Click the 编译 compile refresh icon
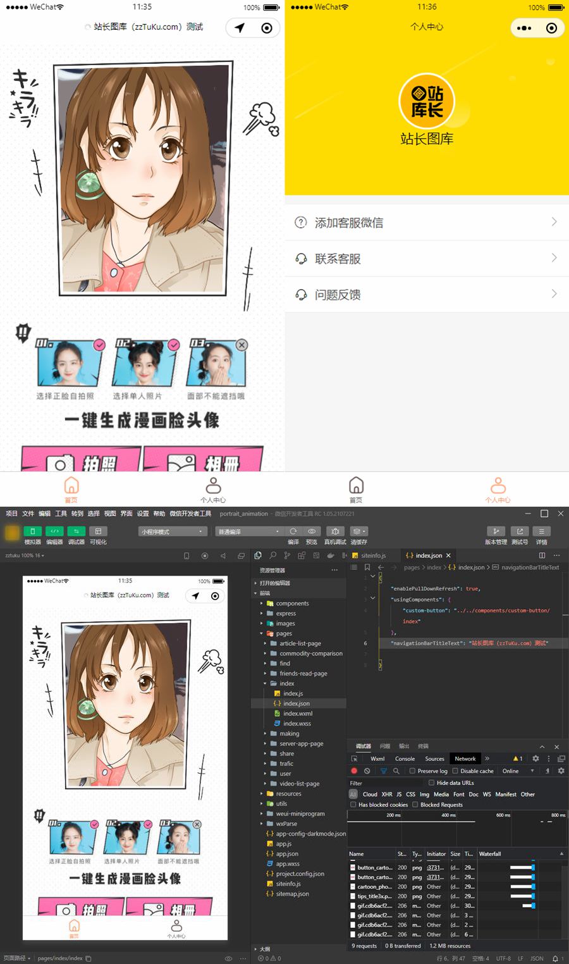The image size is (569, 964). tap(293, 531)
